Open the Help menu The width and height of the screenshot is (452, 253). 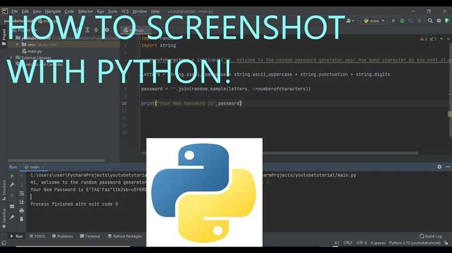155,11
